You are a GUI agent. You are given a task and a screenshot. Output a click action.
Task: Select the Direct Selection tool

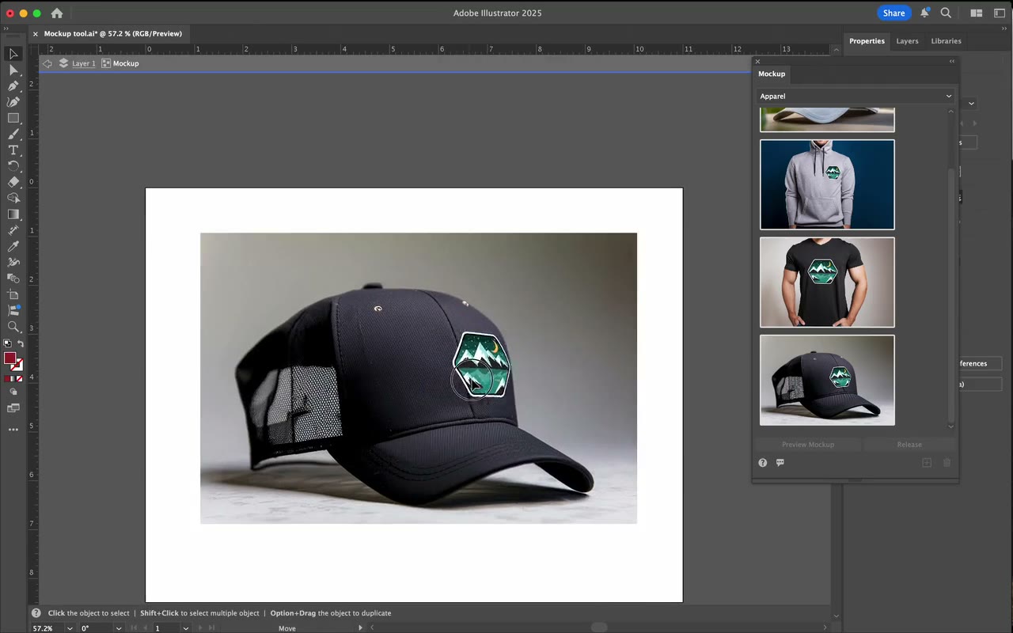click(13, 70)
